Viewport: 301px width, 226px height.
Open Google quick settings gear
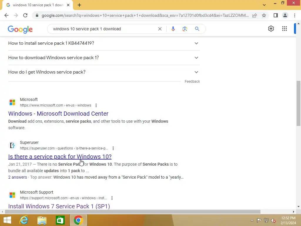point(271,29)
